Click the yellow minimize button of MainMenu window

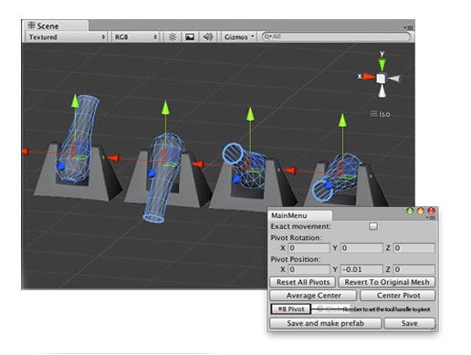click(x=421, y=211)
